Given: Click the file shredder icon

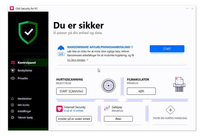Looking at the screenshot, I should [x=179, y=84].
